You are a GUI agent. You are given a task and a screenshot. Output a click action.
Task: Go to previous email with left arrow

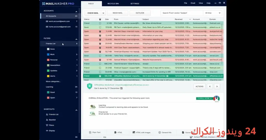coord(210,86)
